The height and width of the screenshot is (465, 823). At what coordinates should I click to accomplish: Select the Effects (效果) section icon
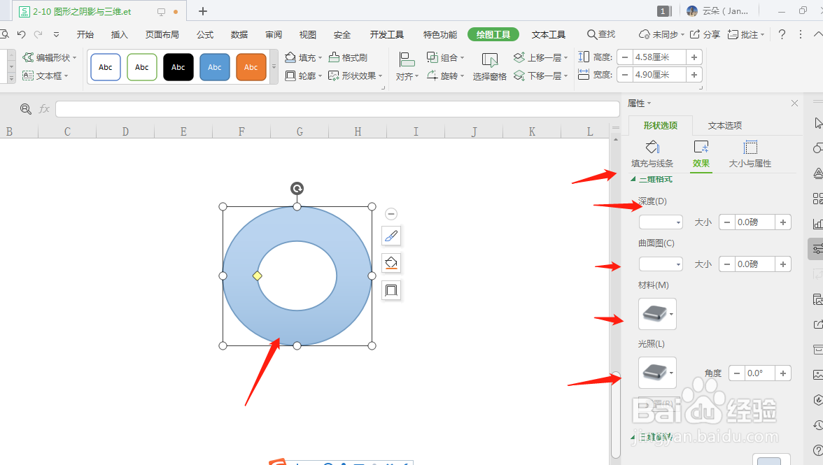tap(701, 147)
